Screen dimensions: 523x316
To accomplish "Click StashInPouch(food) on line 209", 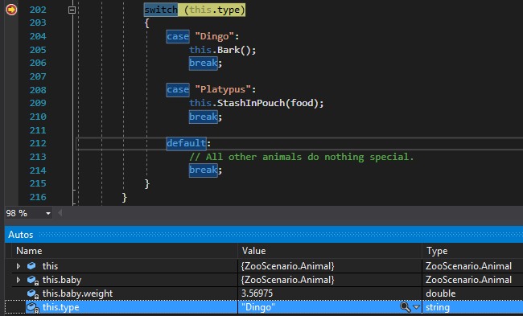I will (267, 103).
